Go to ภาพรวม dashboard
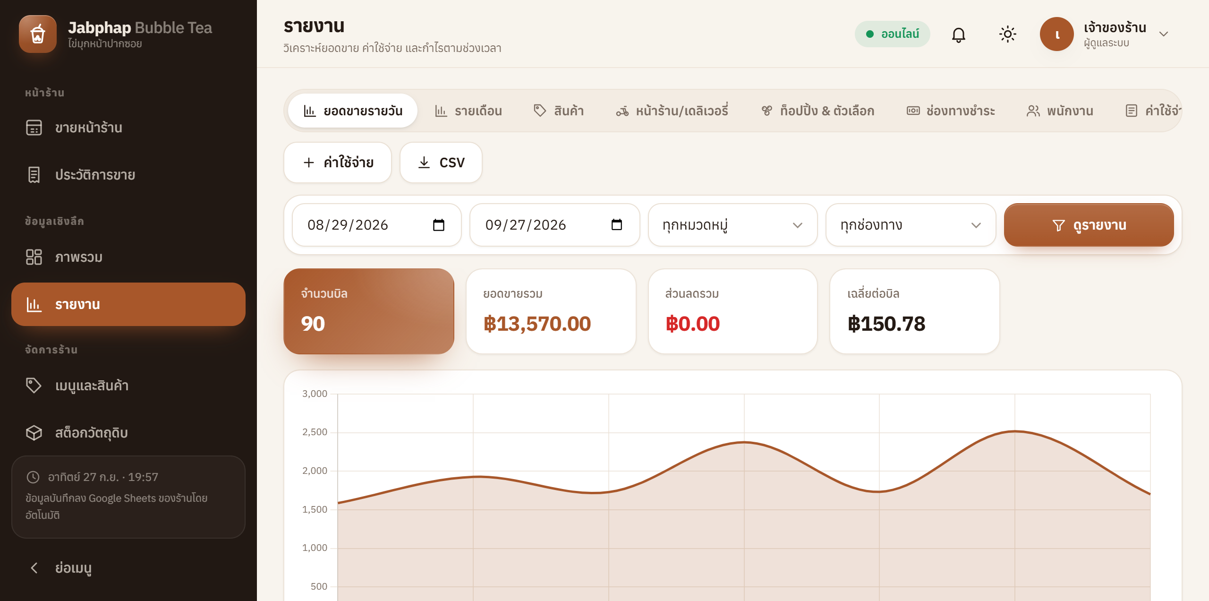Image resolution: width=1209 pixels, height=601 pixels. 128,257
